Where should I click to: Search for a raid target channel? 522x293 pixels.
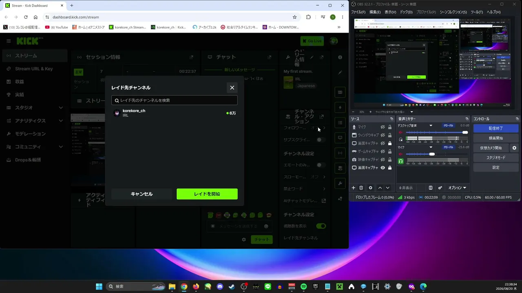175,100
